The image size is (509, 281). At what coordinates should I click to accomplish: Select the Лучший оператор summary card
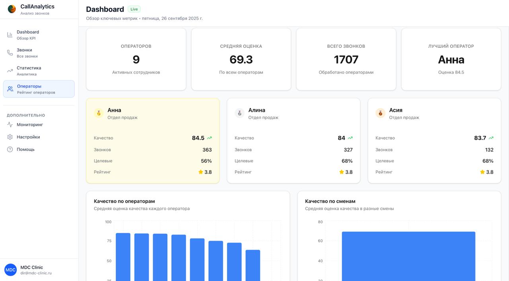[x=451, y=59]
